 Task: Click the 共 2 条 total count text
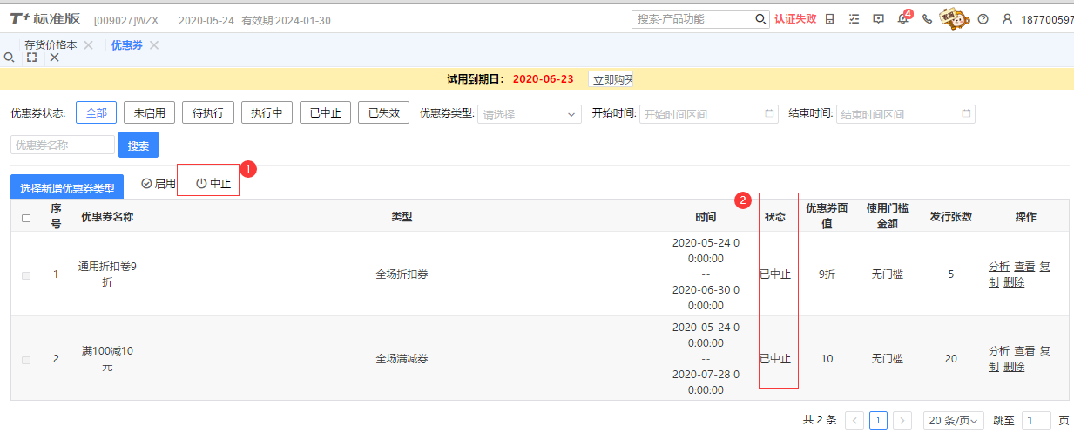[820, 420]
